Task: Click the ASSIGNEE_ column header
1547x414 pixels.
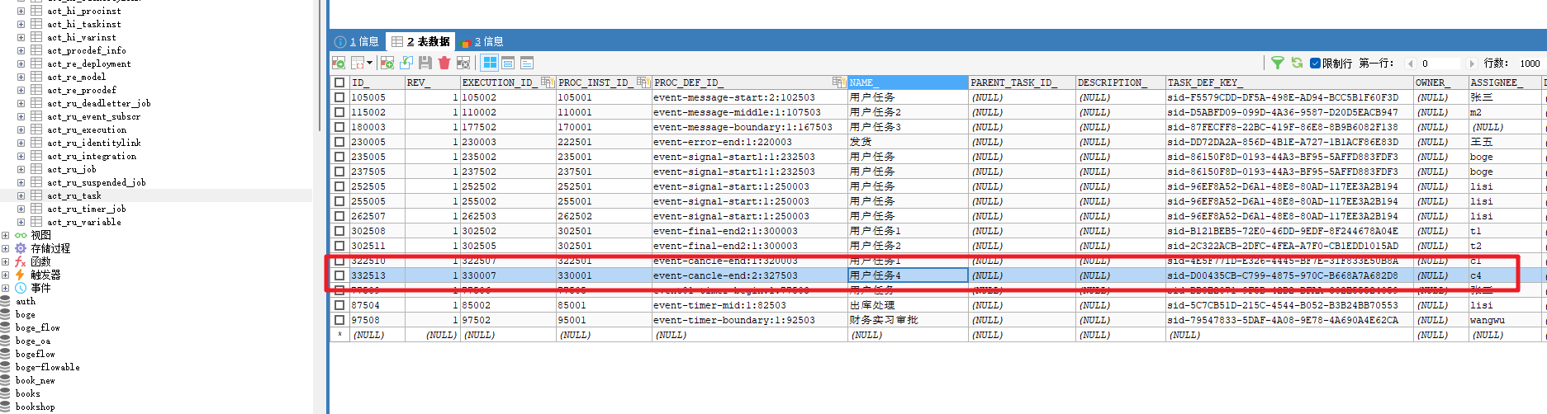Action: tap(1504, 82)
